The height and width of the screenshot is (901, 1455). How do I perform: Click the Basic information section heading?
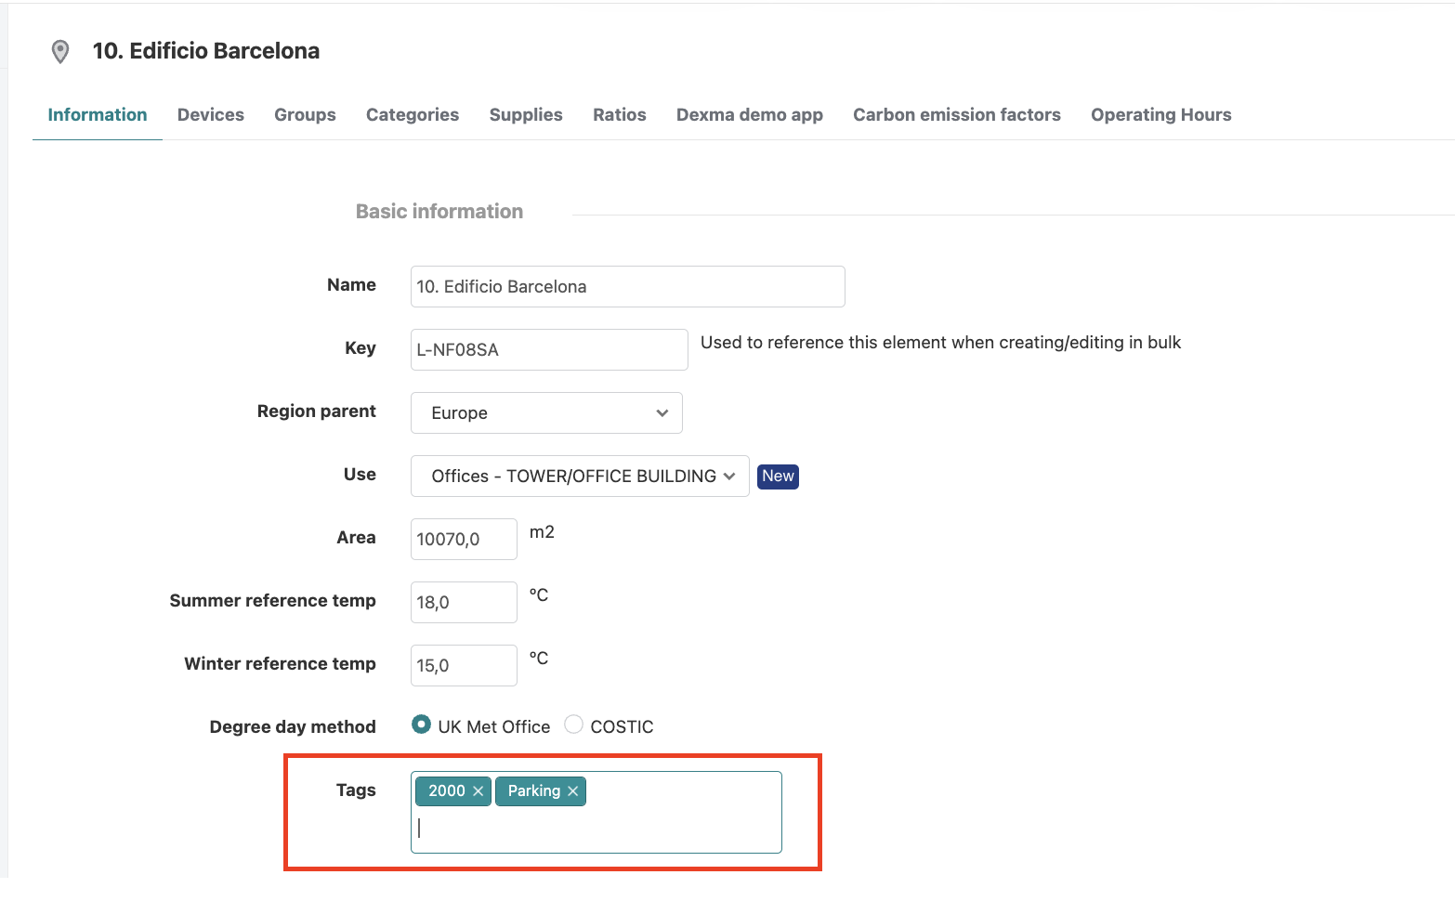[x=439, y=212]
